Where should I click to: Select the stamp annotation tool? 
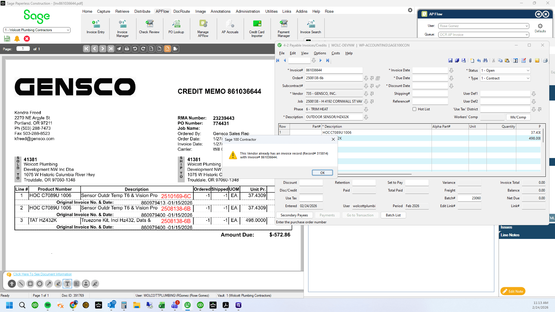(x=86, y=284)
